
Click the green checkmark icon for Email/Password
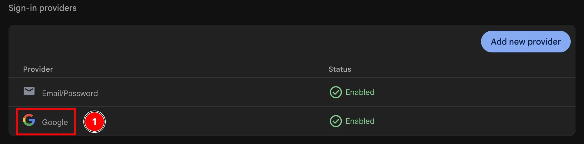point(336,92)
